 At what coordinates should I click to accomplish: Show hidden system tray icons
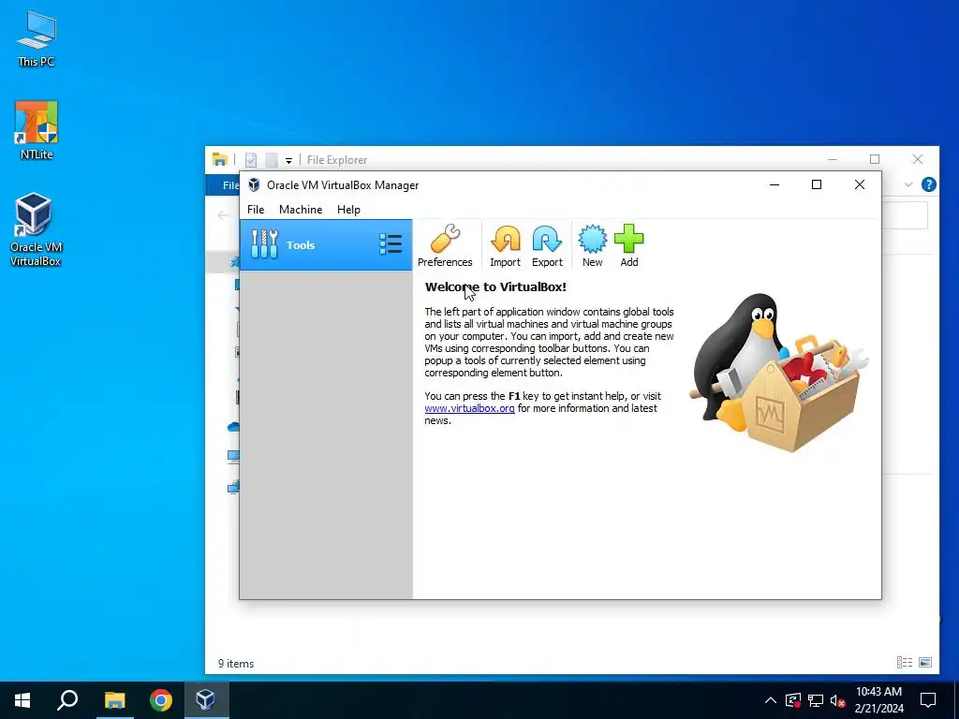771,700
